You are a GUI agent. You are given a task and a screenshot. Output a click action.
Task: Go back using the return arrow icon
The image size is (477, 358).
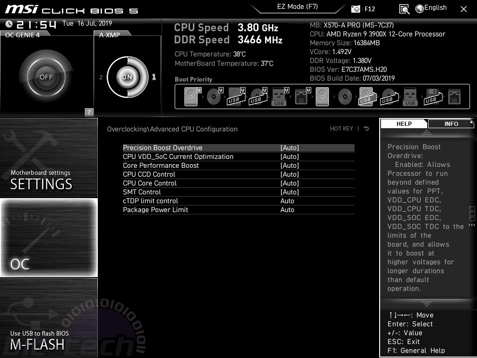366,129
